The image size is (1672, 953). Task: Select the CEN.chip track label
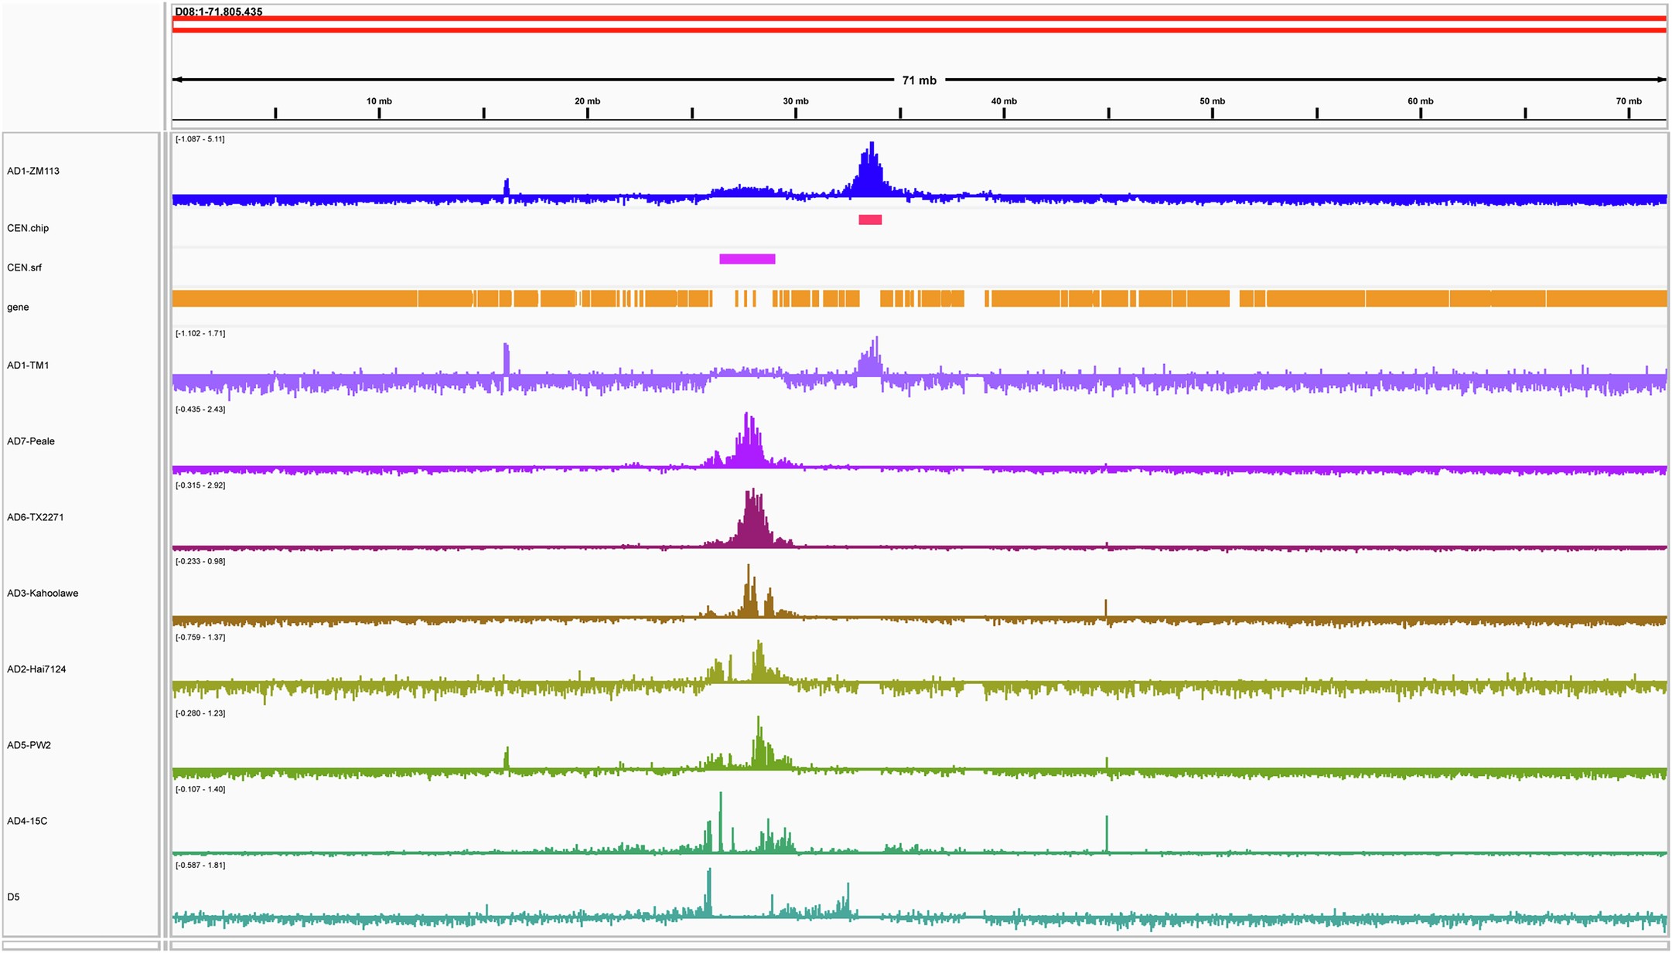click(x=28, y=228)
